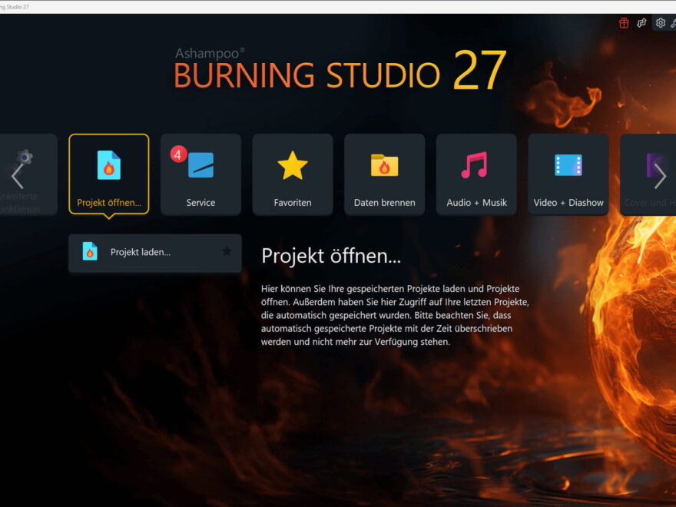Viewport: 676px width, 507px height.
Task: Open the wrench tool icon top right corner
Action: point(674,24)
